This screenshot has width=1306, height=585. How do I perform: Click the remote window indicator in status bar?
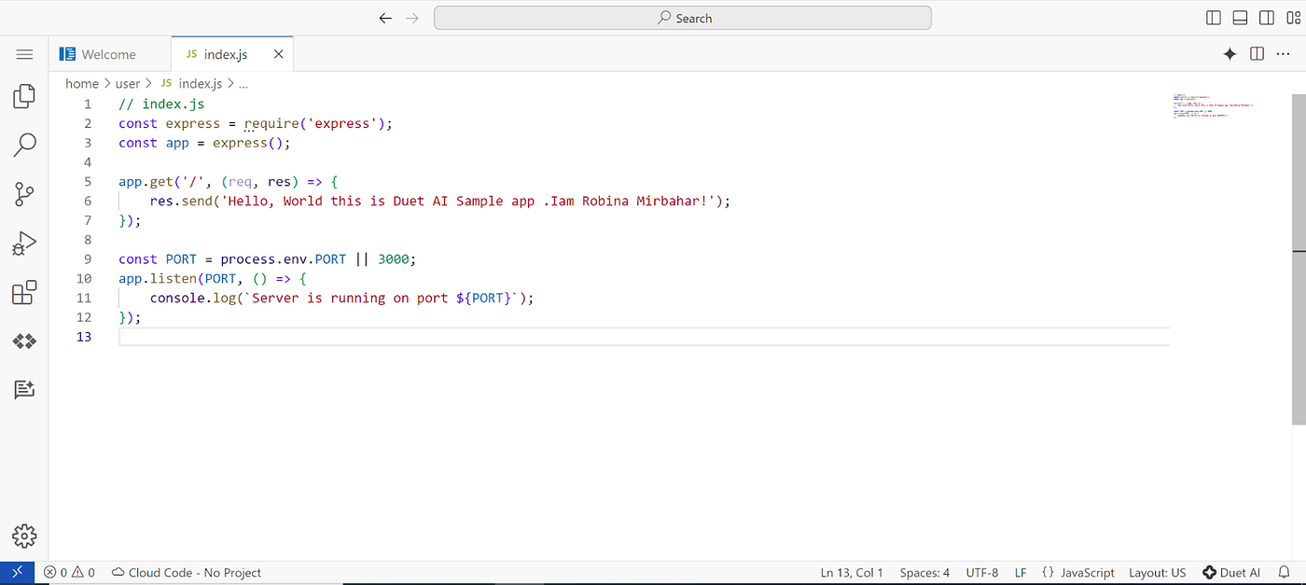tap(18, 572)
